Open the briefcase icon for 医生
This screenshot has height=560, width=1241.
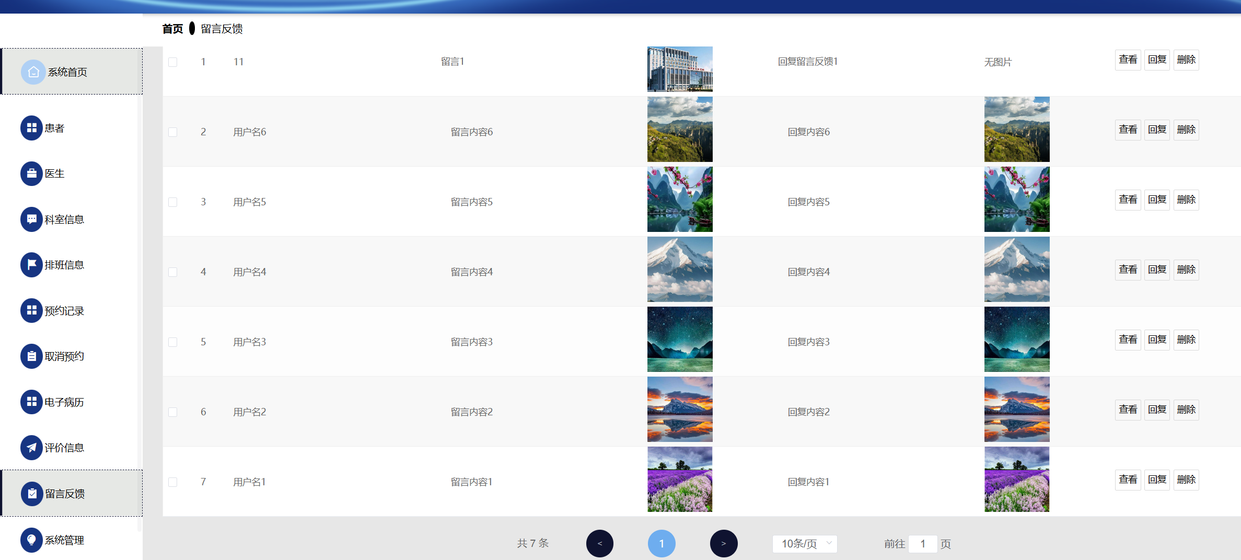(31, 173)
